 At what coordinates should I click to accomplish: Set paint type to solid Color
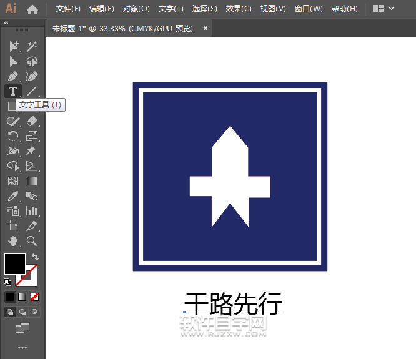click(x=10, y=297)
